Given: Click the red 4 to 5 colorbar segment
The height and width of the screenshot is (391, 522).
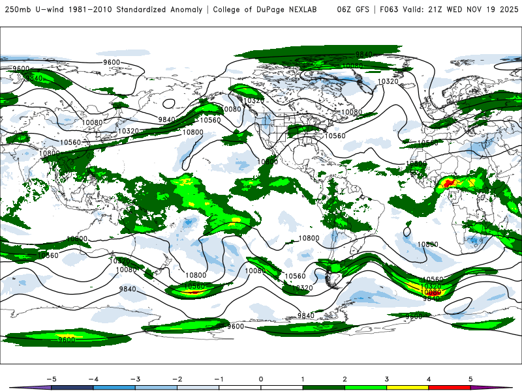Looking at the screenshot, I should click(x=450, y=388).
